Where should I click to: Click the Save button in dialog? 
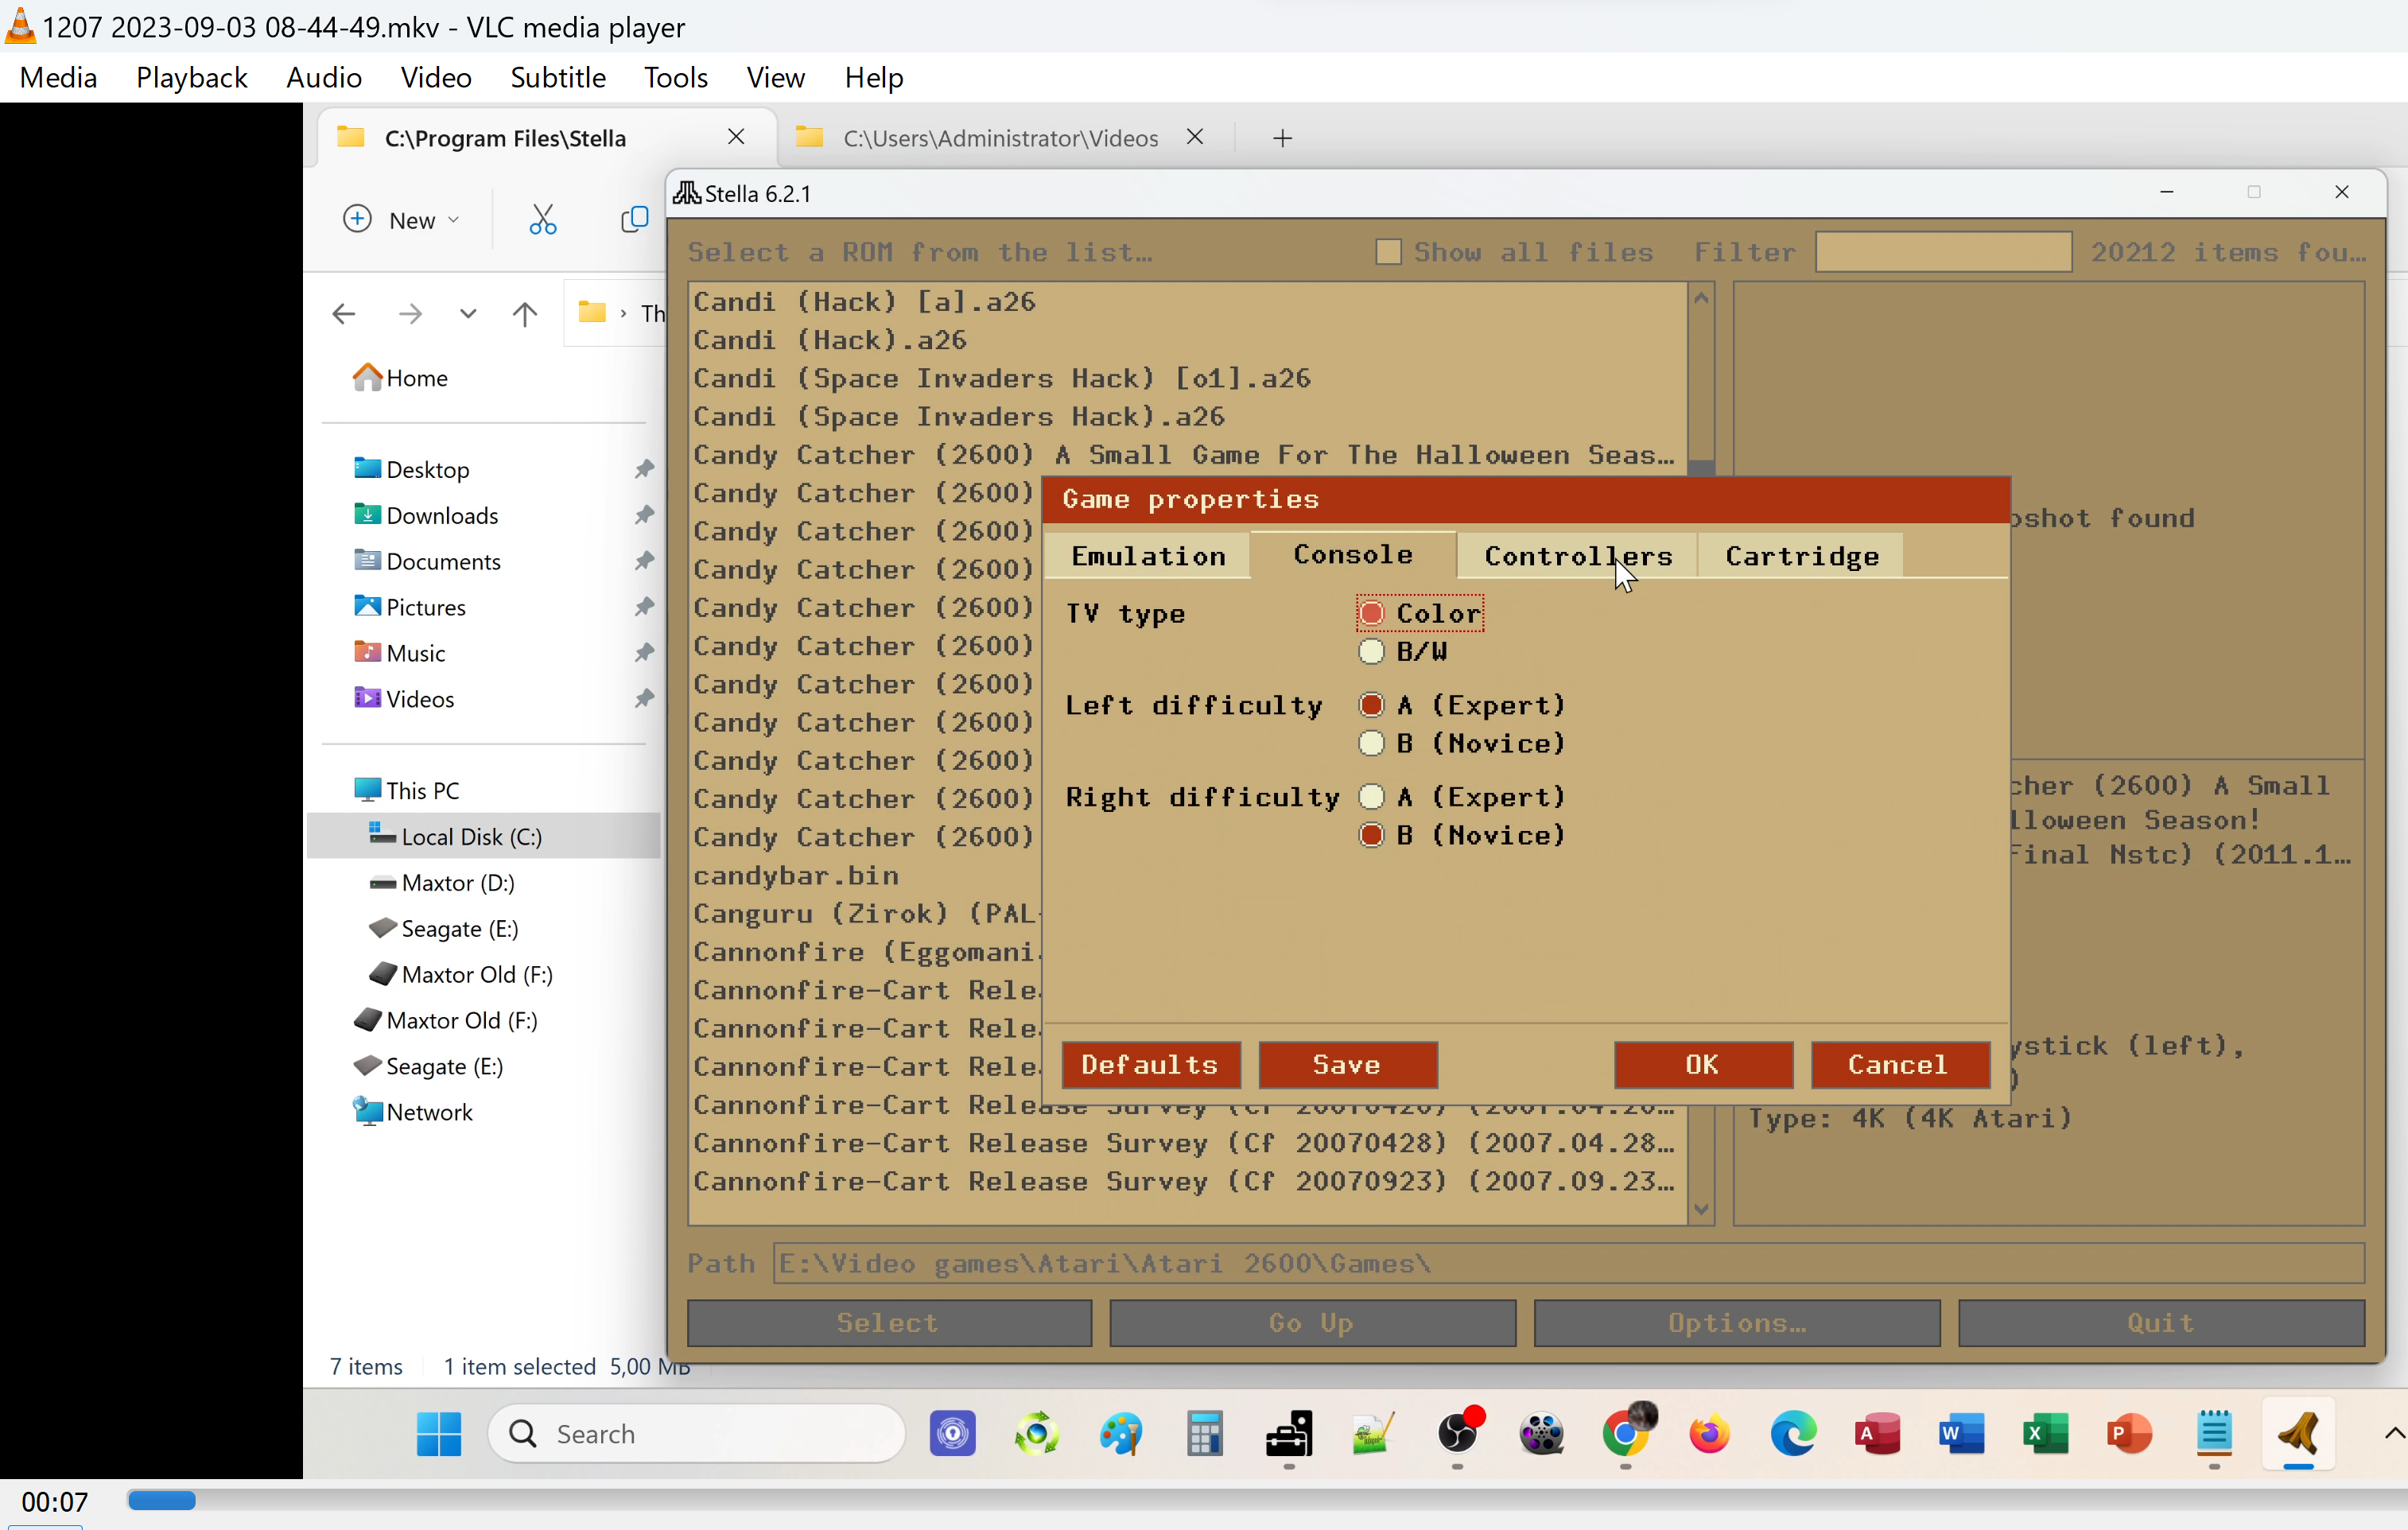pyautogui.click(x=1347, y=1065)
